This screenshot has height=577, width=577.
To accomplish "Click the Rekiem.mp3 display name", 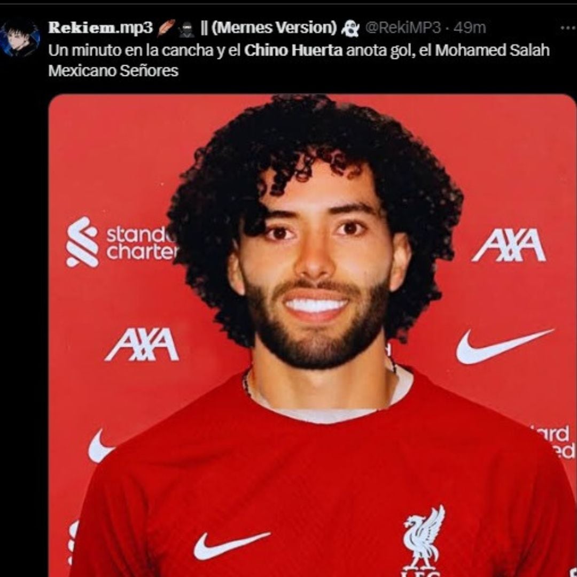I will click(x=100, y=28).
